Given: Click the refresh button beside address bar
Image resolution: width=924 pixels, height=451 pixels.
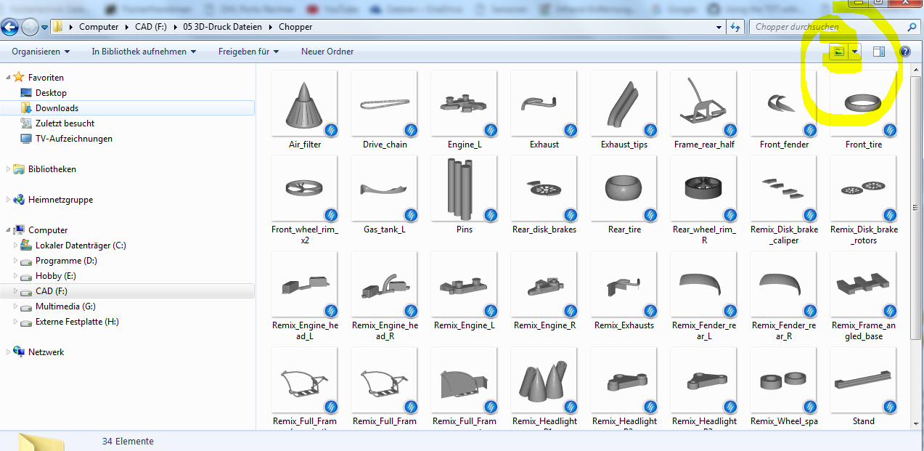Looking at the screenshot, I should (735, 27).
